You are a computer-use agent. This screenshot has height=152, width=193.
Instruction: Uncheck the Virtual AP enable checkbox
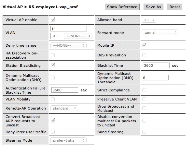[53, 20]
